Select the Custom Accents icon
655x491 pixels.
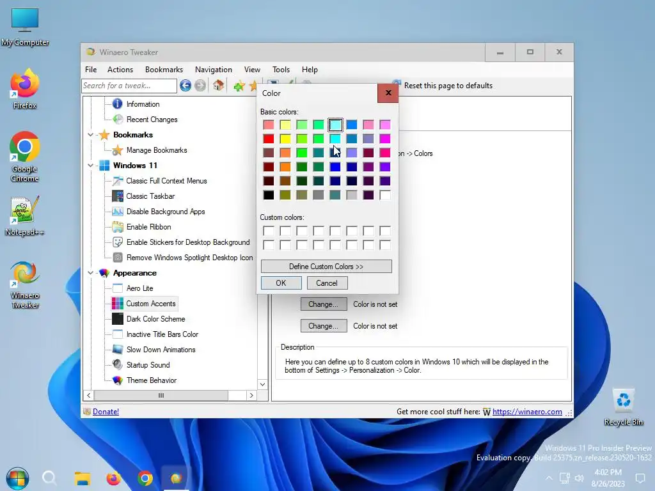pyautogui.click(x=118, y=304)
